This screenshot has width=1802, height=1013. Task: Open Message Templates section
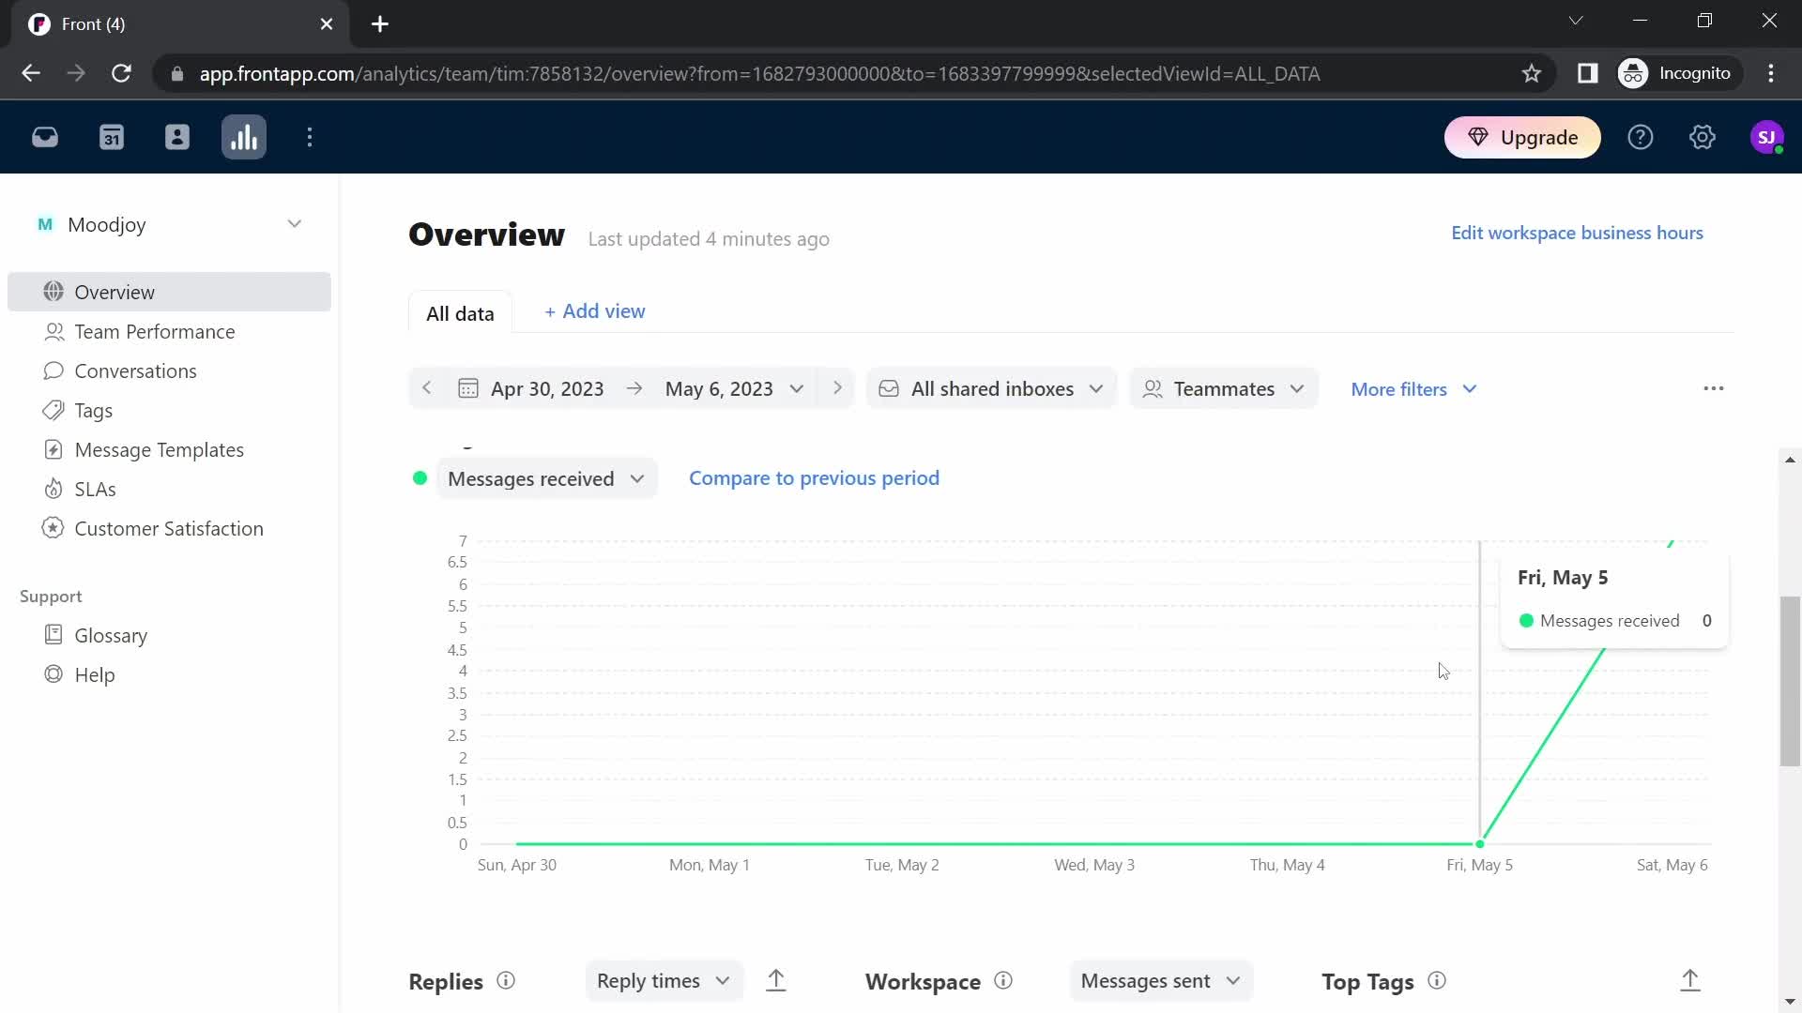(160, 449)
